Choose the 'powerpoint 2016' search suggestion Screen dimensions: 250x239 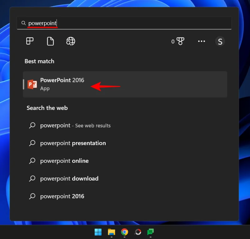click(62, 196)
